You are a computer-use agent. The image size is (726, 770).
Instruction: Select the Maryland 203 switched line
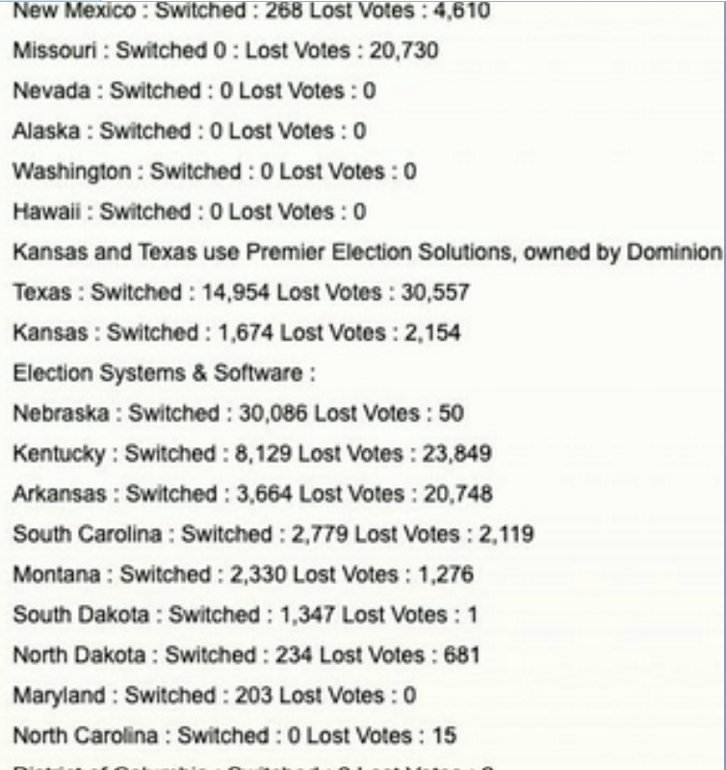[215, 695]
